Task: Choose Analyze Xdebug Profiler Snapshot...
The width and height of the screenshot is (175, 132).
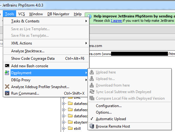Action: point(46,87)
